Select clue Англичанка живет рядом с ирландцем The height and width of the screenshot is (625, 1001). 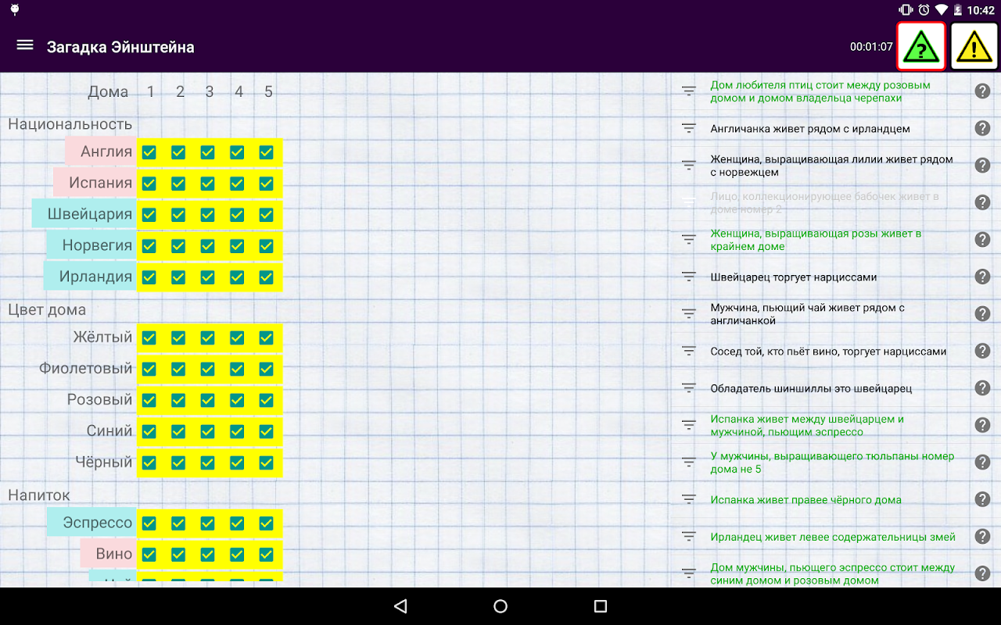810,129
